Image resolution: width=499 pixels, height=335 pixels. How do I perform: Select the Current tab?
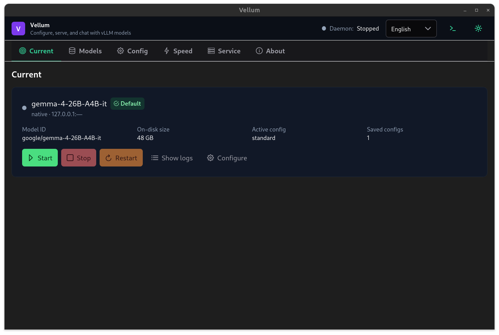click(36, 51)
